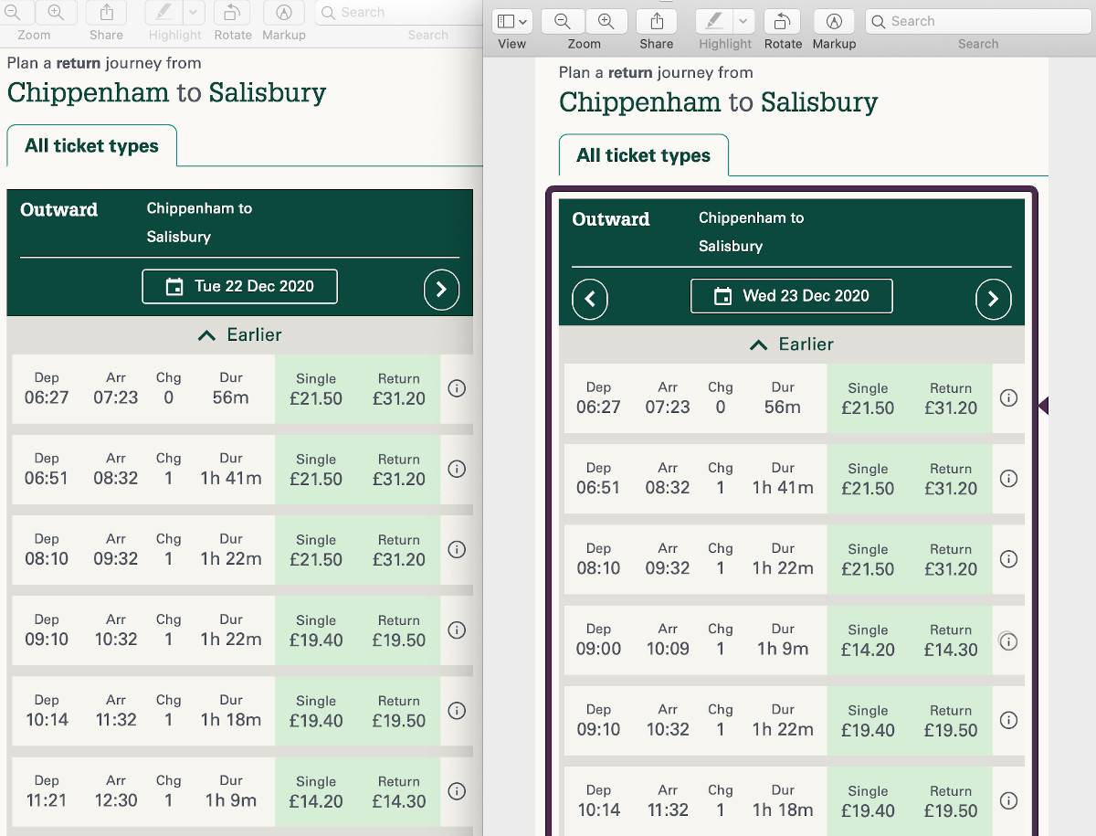Open the Markup toolbar in the right window
The width and height of the screenshot is (1096, 836).
click(x=833, y=21)
